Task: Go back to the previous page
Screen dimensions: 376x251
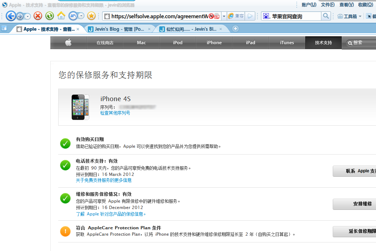Action: coord(11,16)
